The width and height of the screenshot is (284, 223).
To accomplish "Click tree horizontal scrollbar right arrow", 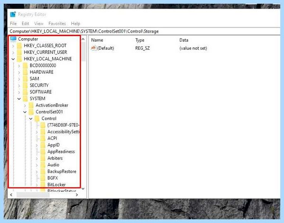I will 77,195.
